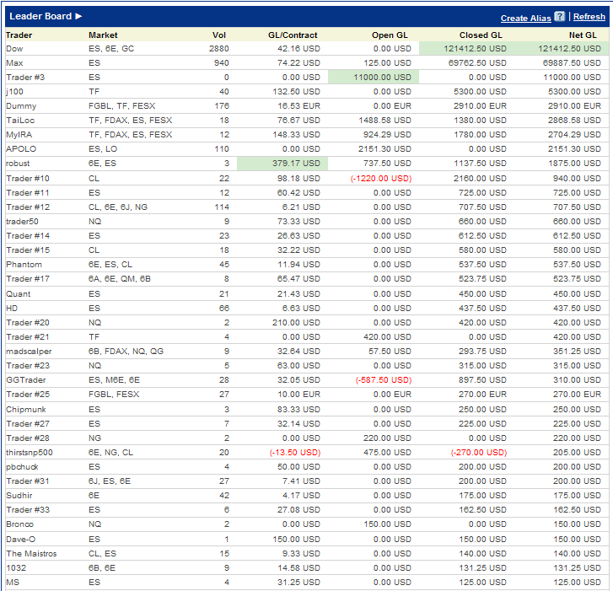The width and height of the screenshot is (613, 591).
Task: Click market cell 6A, 6E, QM, 6B
Action: click(x=120, y=279)
